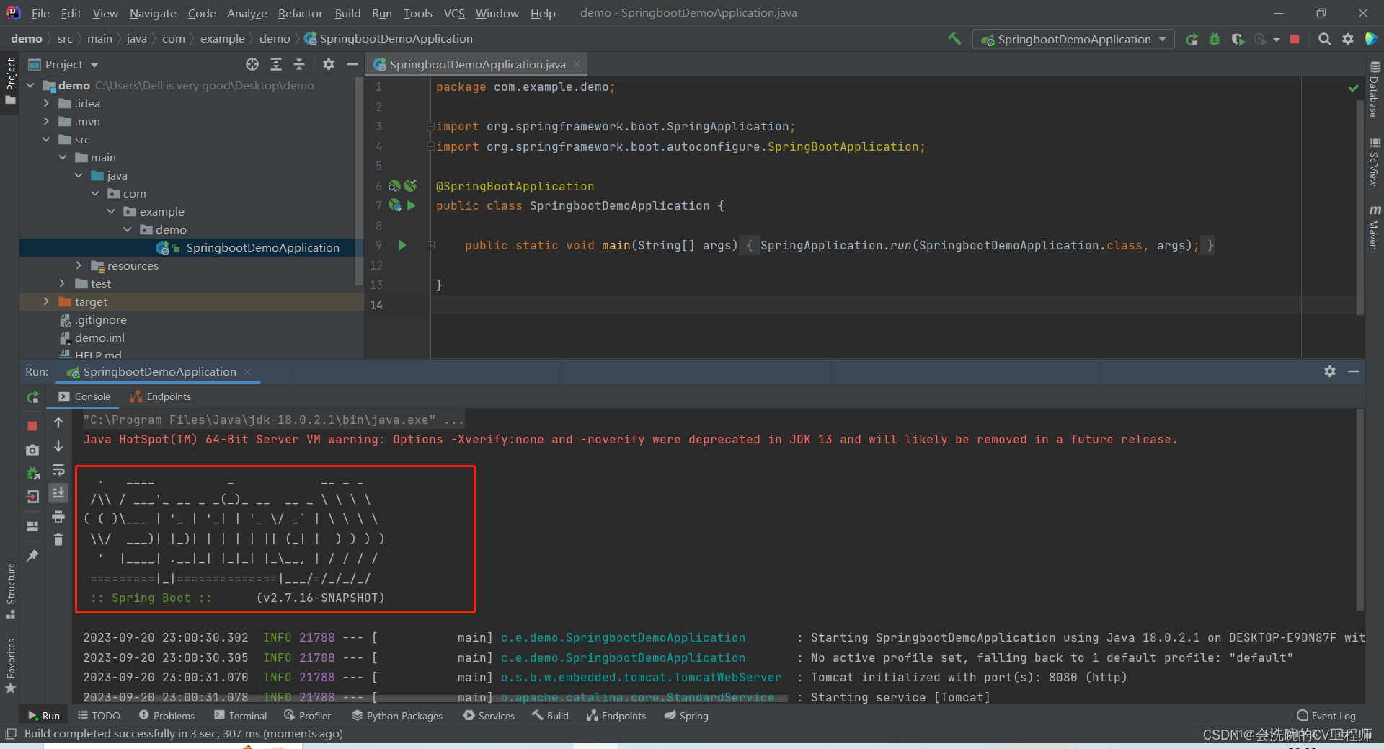Clear console with trash icon

58,539
